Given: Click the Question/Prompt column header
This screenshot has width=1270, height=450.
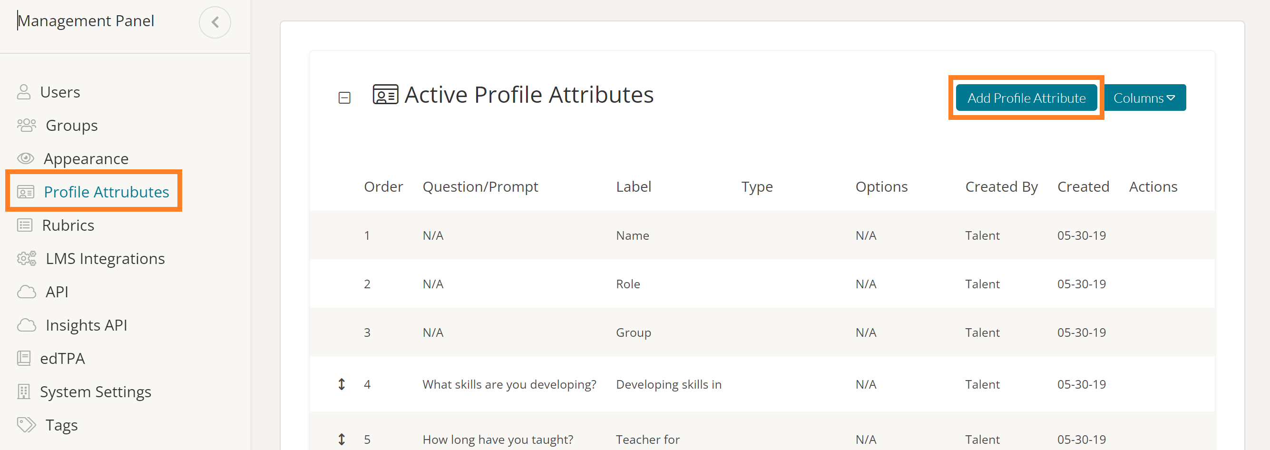Looking at the screenshot, I should point(480,187).
